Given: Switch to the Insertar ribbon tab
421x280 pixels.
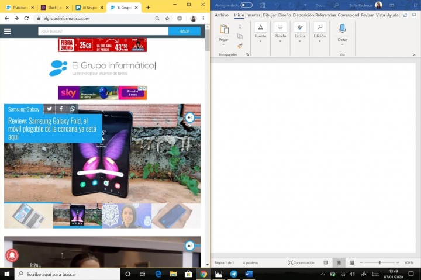Looking at the screenshot, I should pyautogui.click(x=253, y=15).
